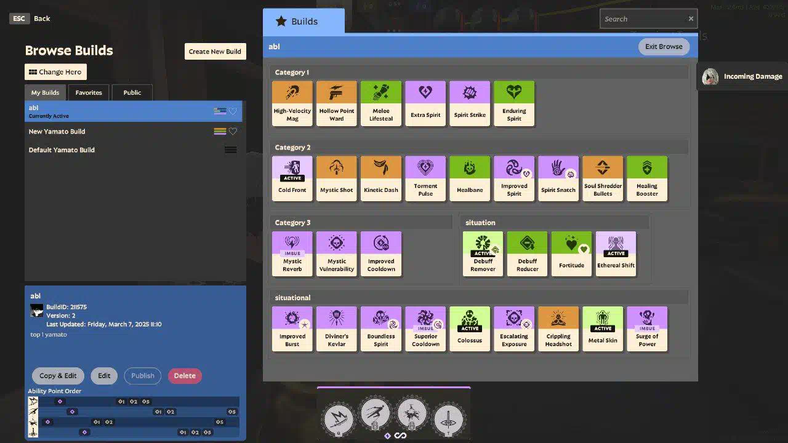Select the High-Velocity Mag item
Image resolution: width=788 pixels, height=443 pixels.
pos(292,103)
